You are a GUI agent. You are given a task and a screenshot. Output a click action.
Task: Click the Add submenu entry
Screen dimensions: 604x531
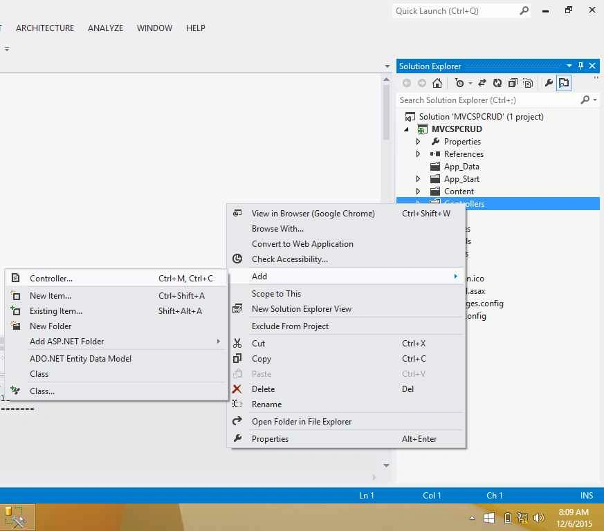(x=347, y=276)
